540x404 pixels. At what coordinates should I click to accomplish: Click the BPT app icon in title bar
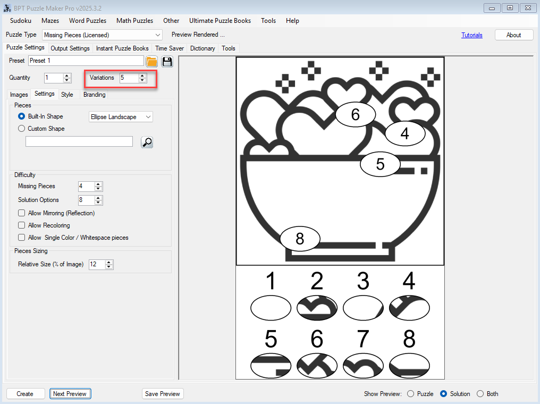[x=6, y=7]
